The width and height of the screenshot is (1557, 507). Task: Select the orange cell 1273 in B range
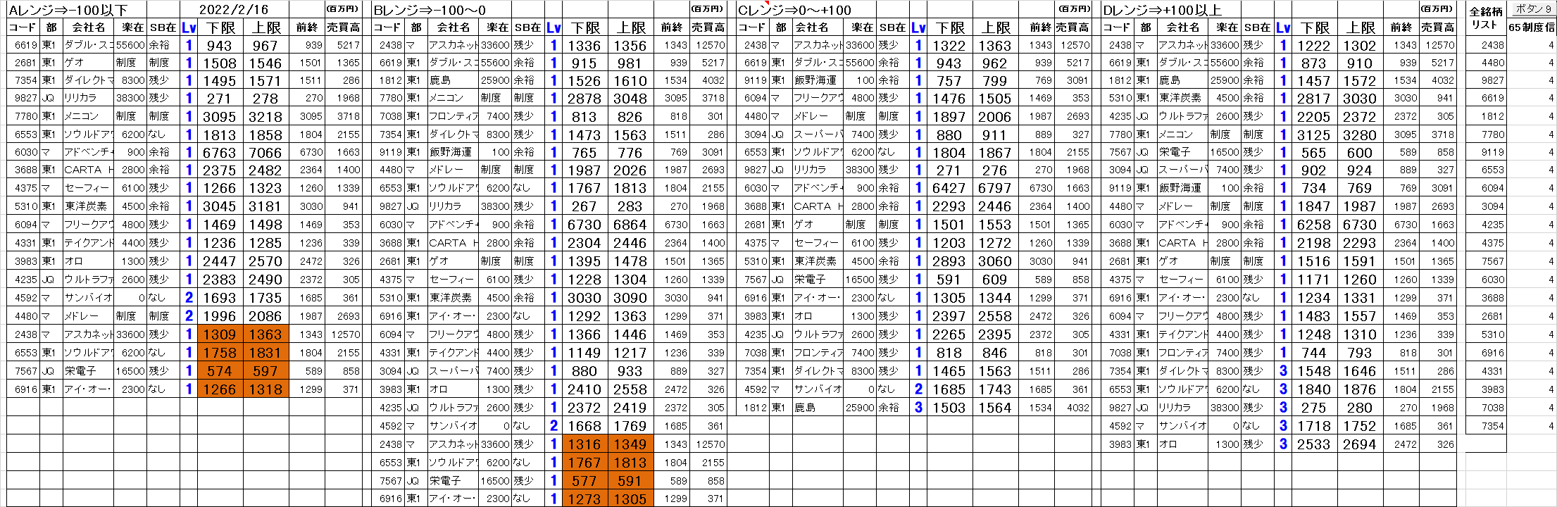coord(584,499)
